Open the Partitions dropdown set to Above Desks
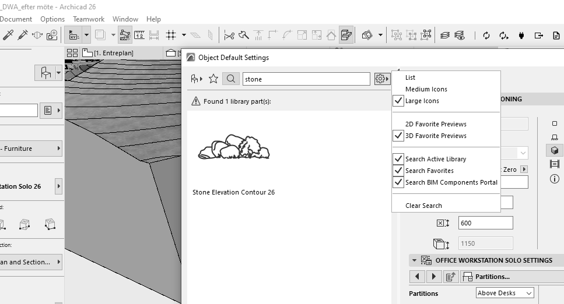 (505, 293)
